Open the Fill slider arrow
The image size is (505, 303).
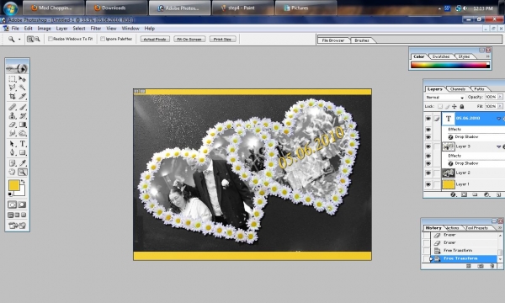(500, 106)
